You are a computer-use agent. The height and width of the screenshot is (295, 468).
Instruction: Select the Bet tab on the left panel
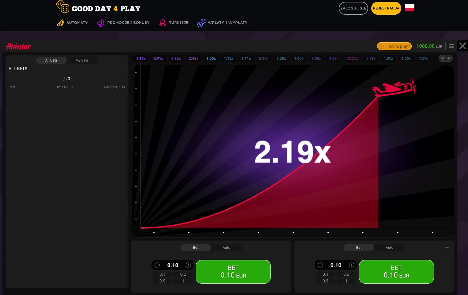click(x=196, y=248)
